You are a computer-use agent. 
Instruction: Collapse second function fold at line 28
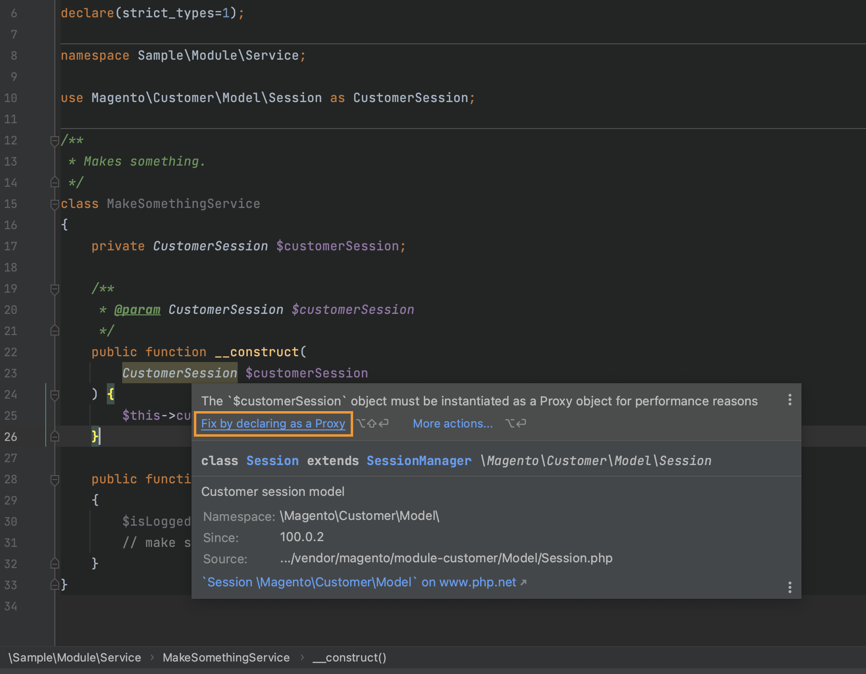tap(55, 480)
